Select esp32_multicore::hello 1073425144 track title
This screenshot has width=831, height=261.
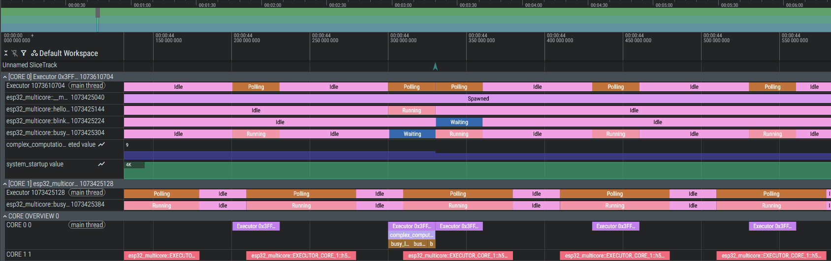[x=55, y=109]
